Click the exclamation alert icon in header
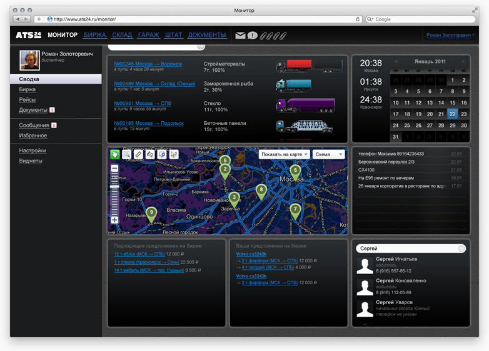Viewport: 489px width, 351px height. (252, 36)
